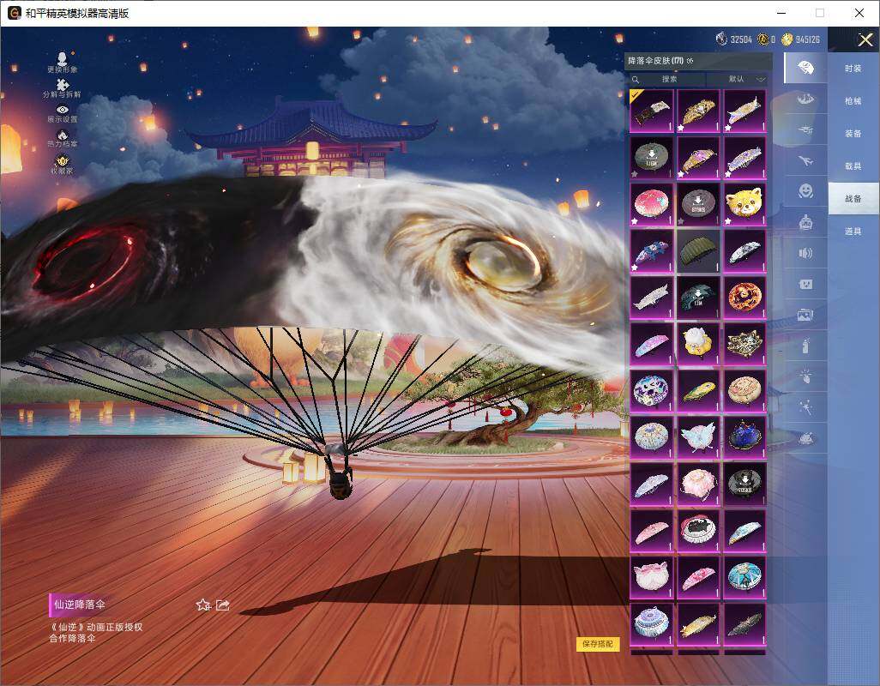Viewport: 880px width, 686px height.
Task: Open 分解与拆解 puzzle-piece icon
Action: 63,85
